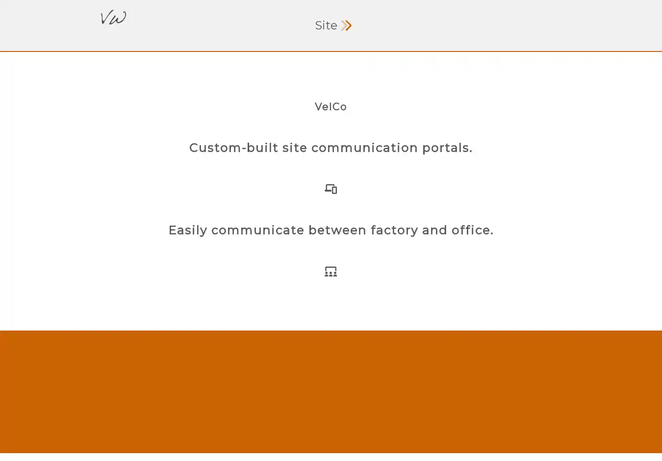Click the word "Custom-built" in the tagline
Viewport: 662px width, 461px height.
(x=233, y=148)
